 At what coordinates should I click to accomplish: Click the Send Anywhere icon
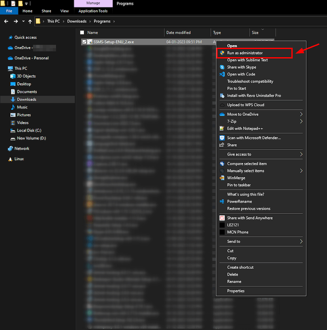pyautogui.click(x=222, y=218)
